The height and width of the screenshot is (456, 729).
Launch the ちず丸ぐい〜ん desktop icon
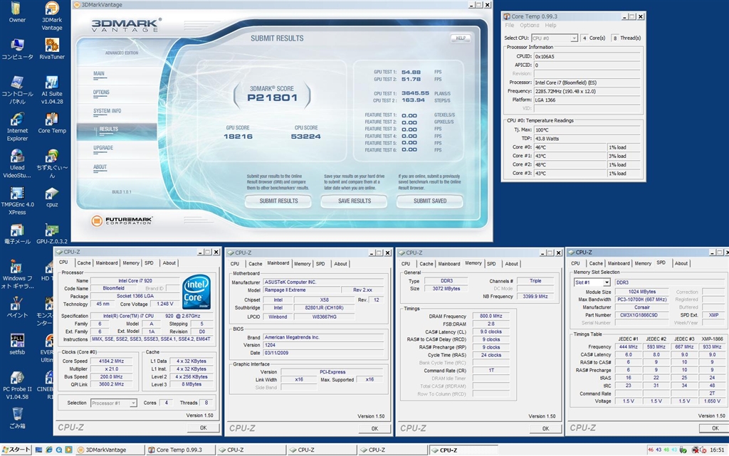(x=51, y=164)
